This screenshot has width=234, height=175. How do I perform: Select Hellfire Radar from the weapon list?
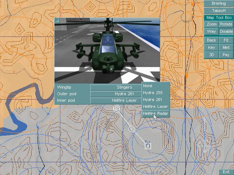coord(156,113)
